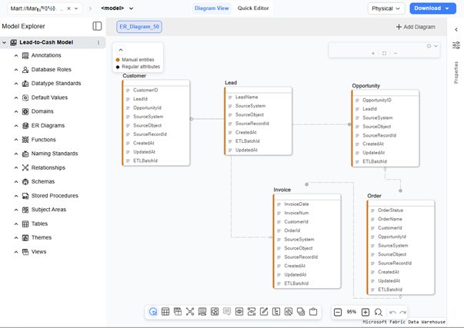Switch to Quick Editor tab

pyautogui.click(x=253, y=8)
